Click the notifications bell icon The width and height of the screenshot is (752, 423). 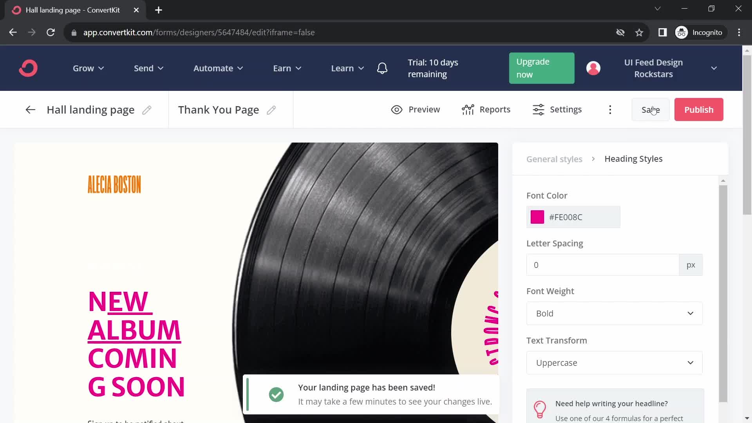[382, 68]
